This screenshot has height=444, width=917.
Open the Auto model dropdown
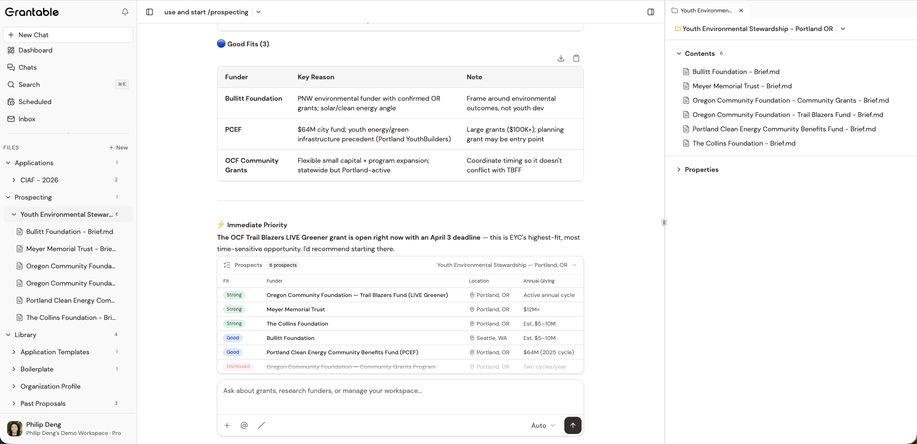point(543,425)
